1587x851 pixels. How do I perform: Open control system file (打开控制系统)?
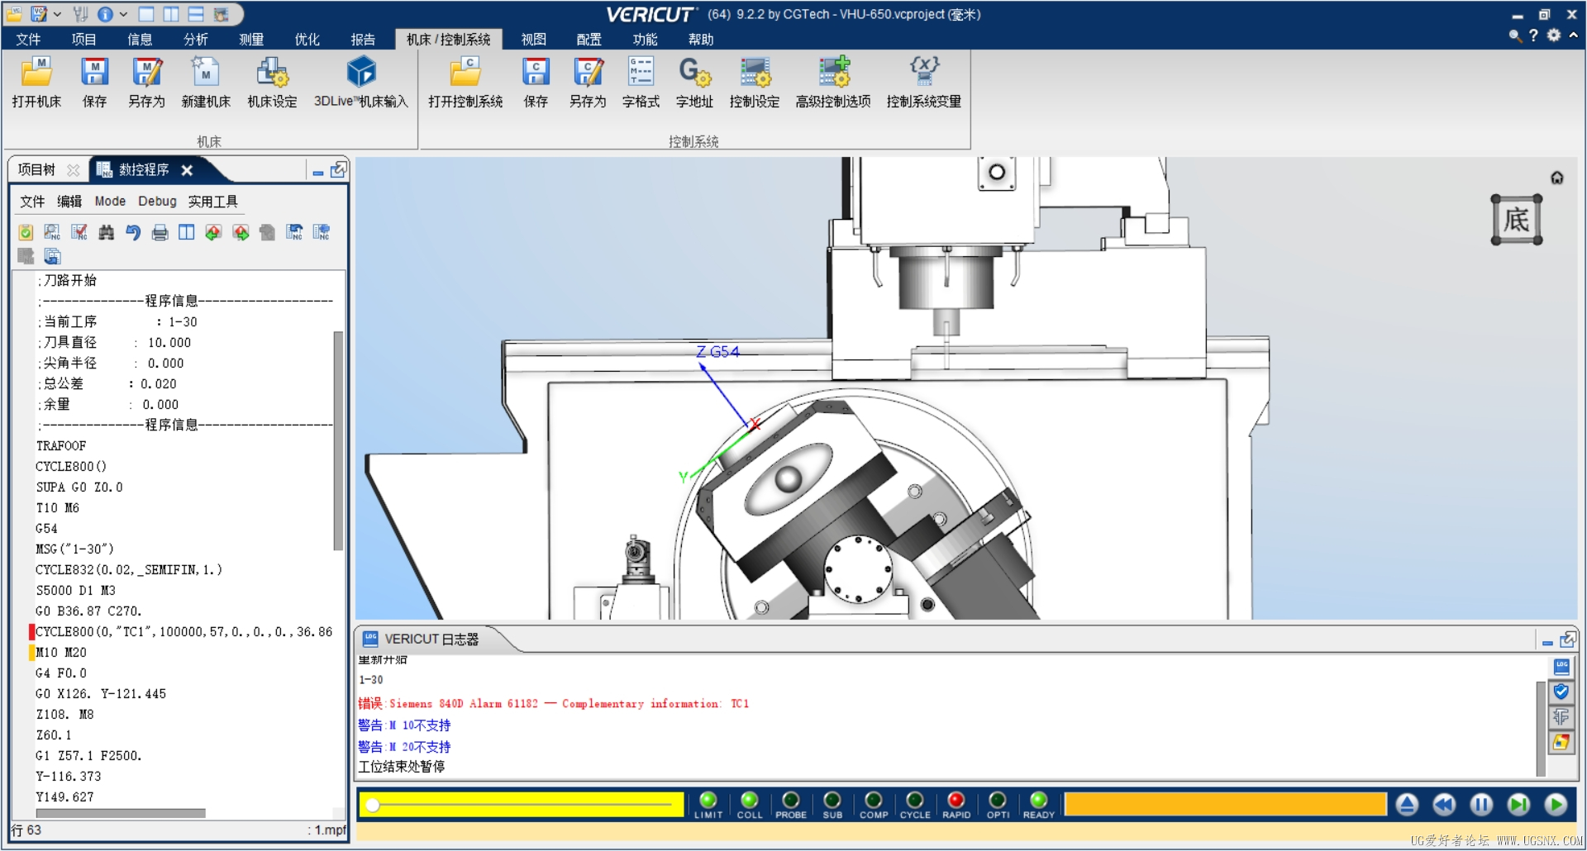point(465,83)
